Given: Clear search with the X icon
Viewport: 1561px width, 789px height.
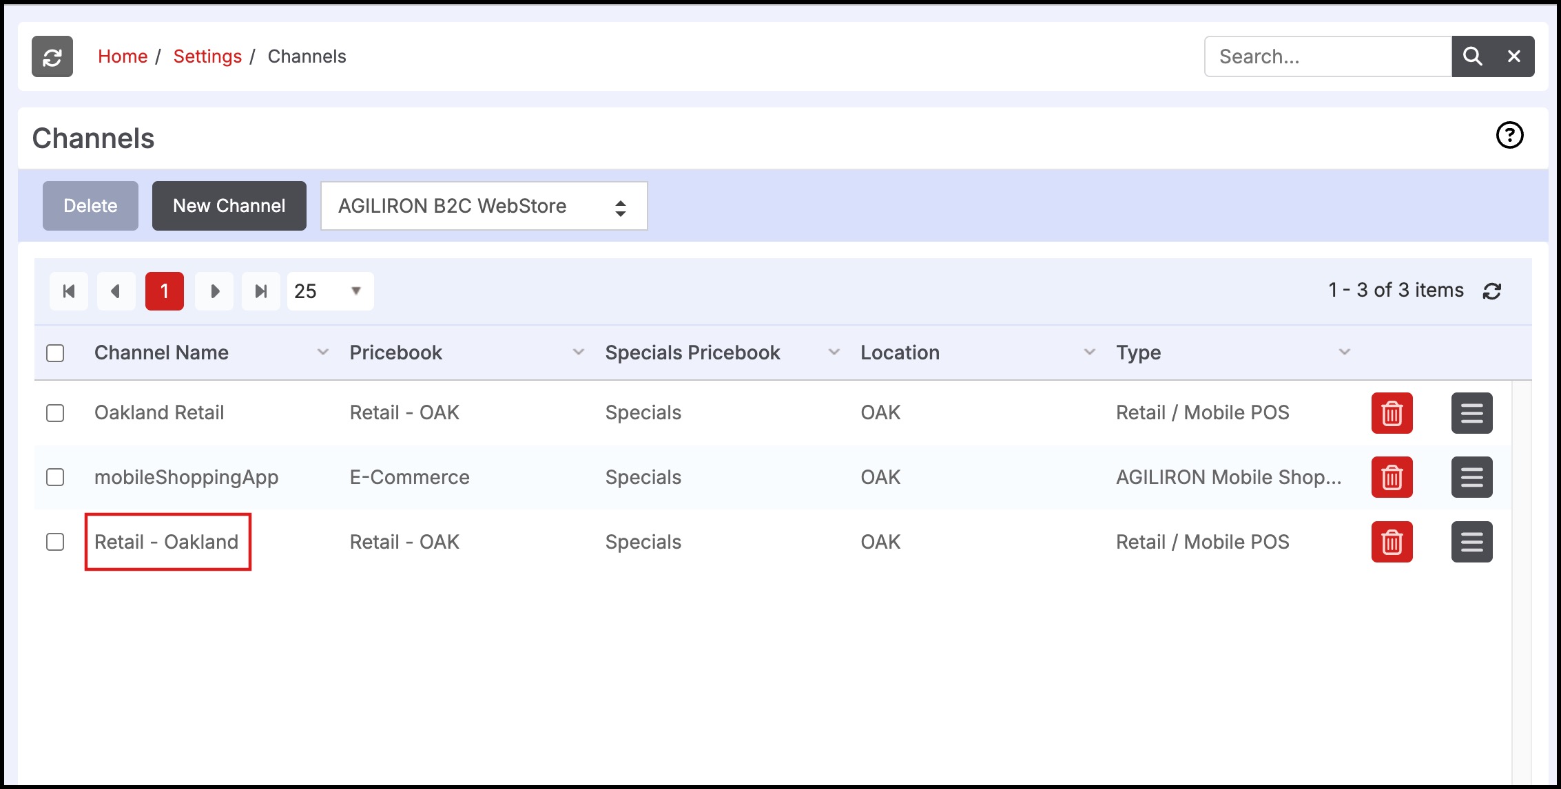Looking at the screenshot, I should (1513, 56).
